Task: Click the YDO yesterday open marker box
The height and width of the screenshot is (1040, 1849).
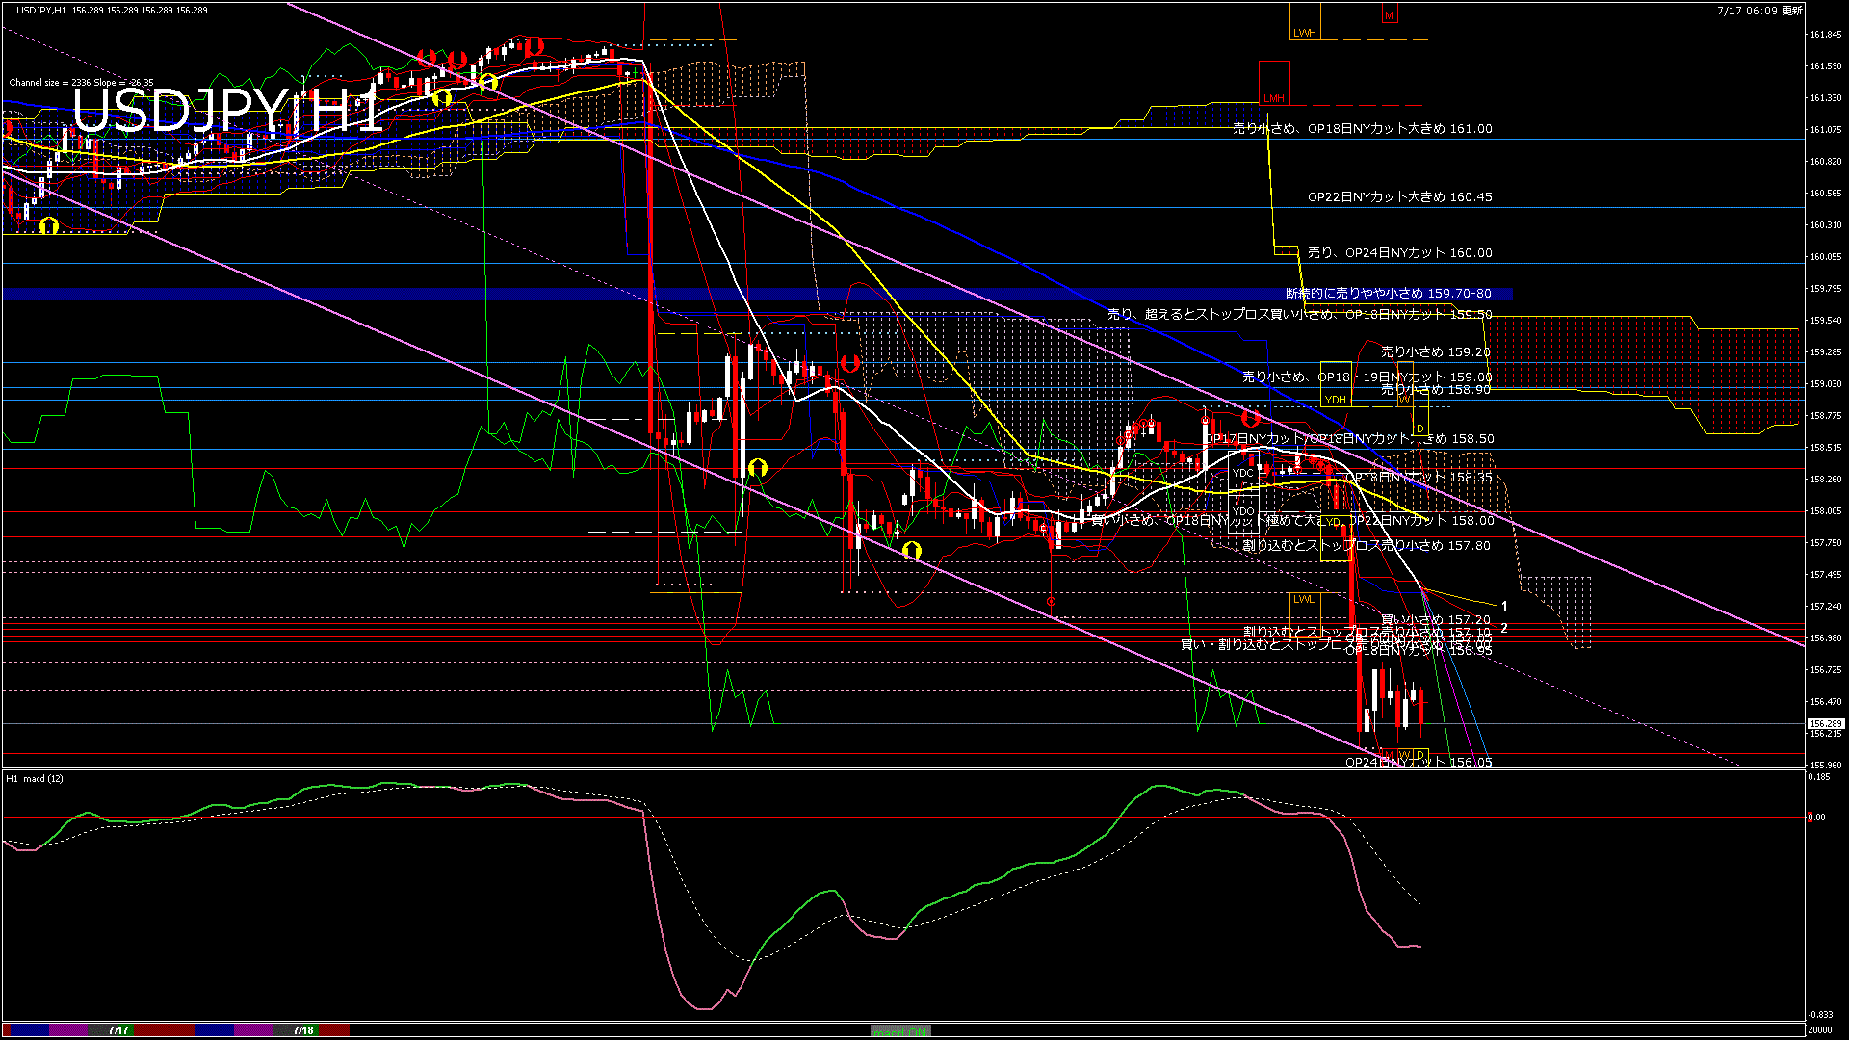Action: [x=1243, y=512]
